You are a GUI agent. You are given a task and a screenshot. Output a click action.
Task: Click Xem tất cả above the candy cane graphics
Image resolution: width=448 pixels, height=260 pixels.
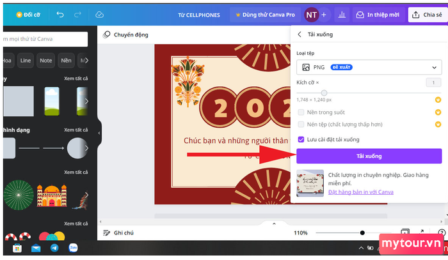pyautogui.click(x=76, y=224)
